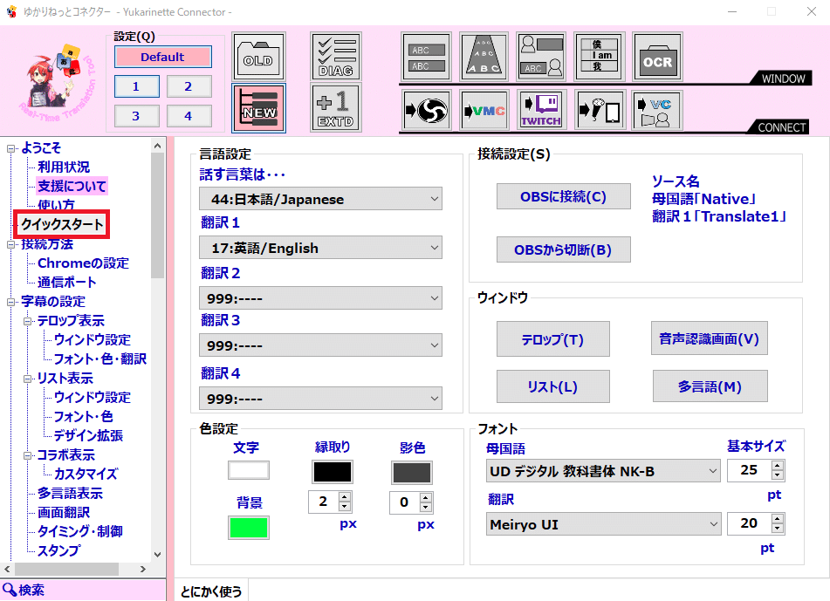Run diagnostics via the DIAG icon
The height and width of the screenshot is (601, 830).
(x=335, y=55)
